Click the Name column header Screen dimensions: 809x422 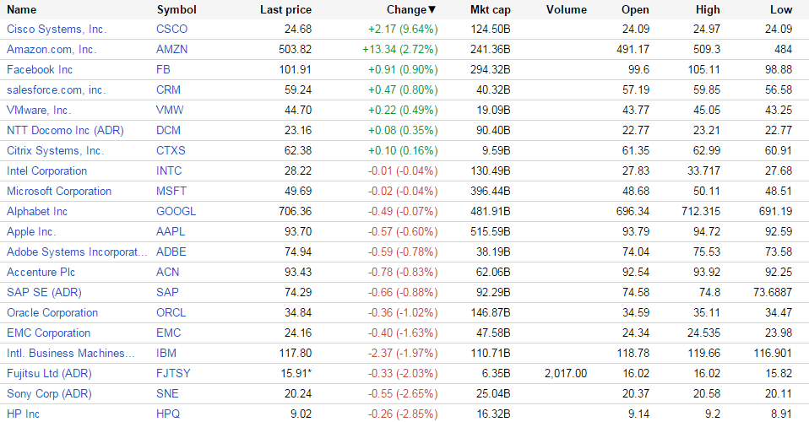22,10
